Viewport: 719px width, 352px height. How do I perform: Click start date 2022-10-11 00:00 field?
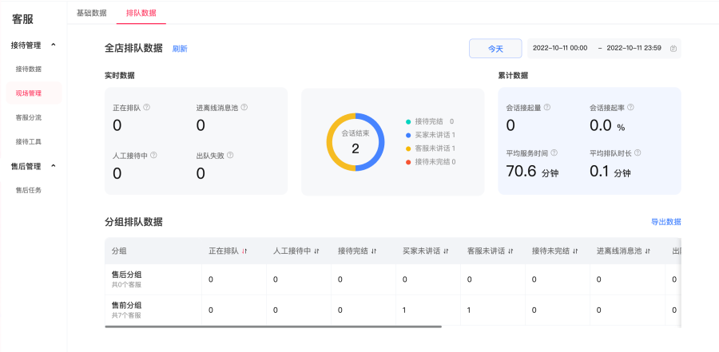(560, 48)
